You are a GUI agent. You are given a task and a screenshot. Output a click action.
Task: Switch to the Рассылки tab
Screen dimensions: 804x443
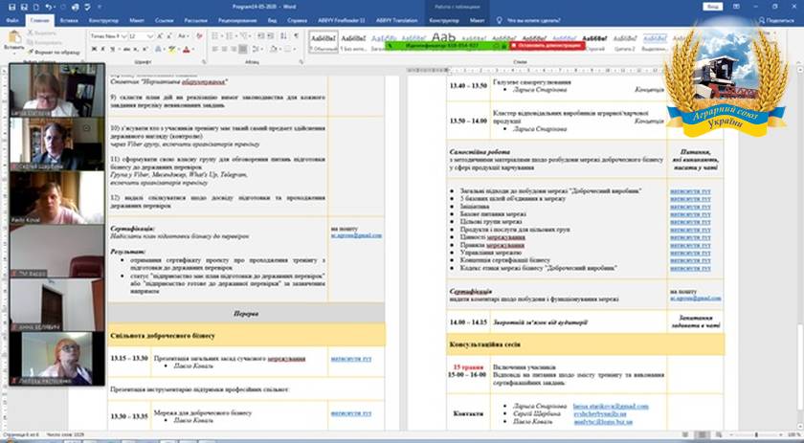tap(196, 20)
